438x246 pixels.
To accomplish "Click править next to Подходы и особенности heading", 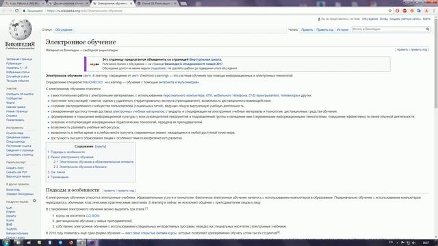I will click(109, 191).
